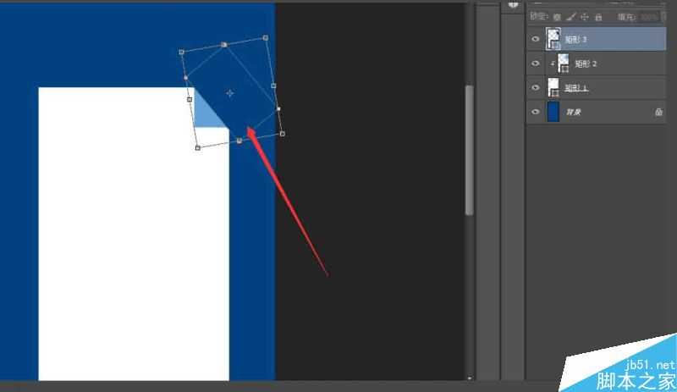This screenshot has height=392, width=677.
Task: Click lock image pixels brush icon
Action: 571,16
